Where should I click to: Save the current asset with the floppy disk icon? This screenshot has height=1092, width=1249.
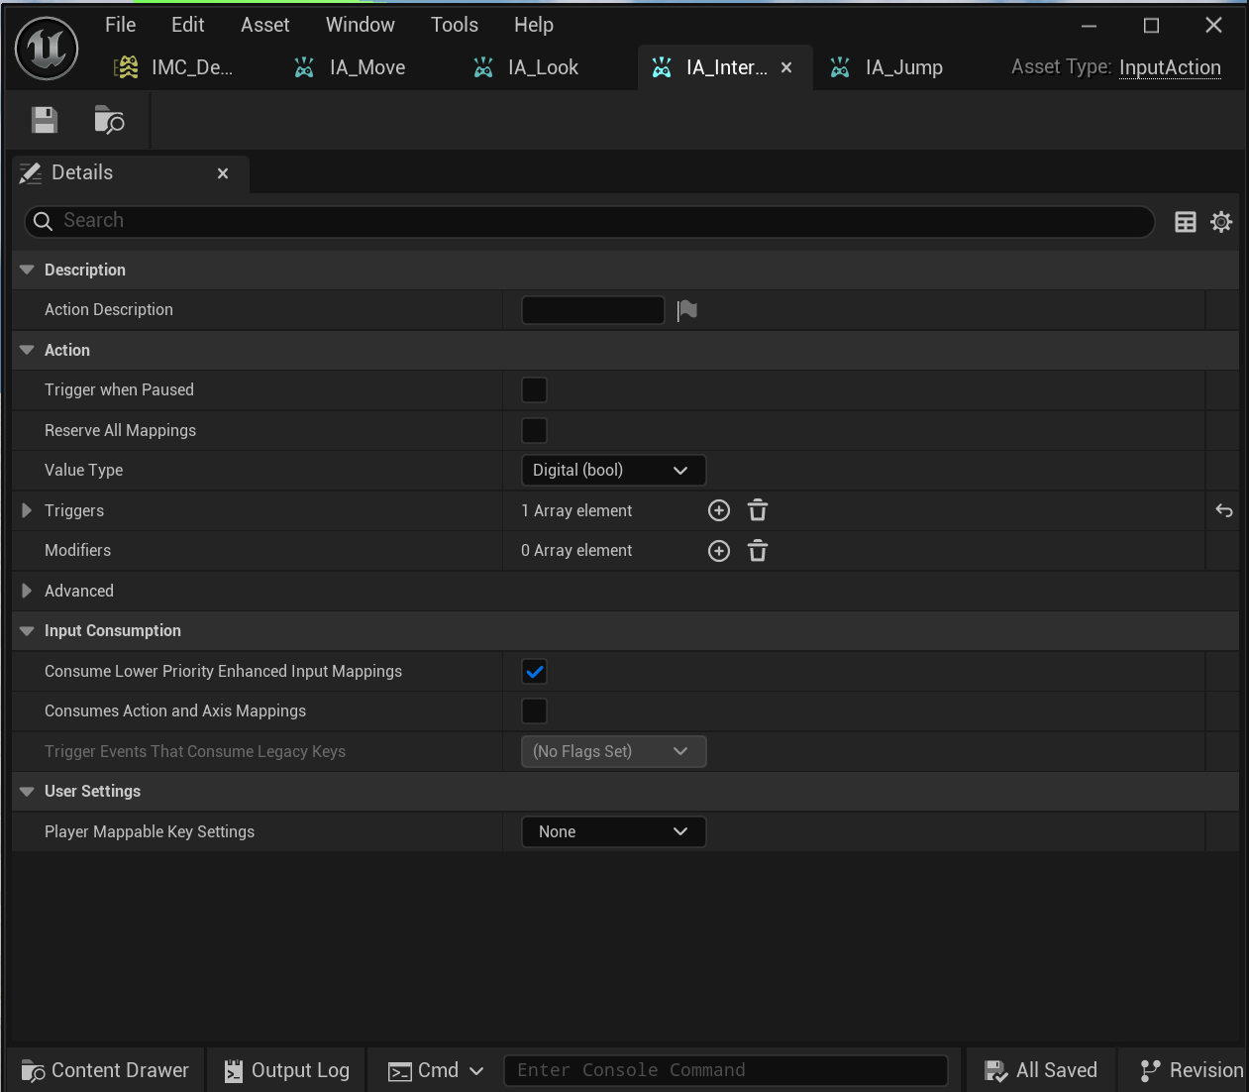click(x=45, y=120)
